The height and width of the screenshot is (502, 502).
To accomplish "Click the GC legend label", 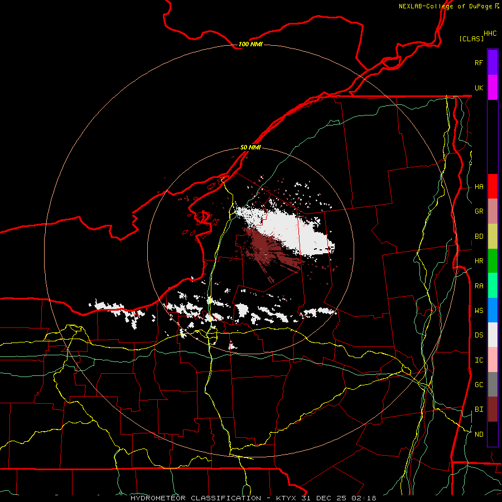I will tap(479, 384).
